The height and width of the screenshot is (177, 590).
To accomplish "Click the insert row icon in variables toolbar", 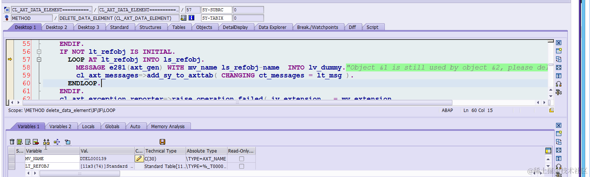I will coord(20,142).
